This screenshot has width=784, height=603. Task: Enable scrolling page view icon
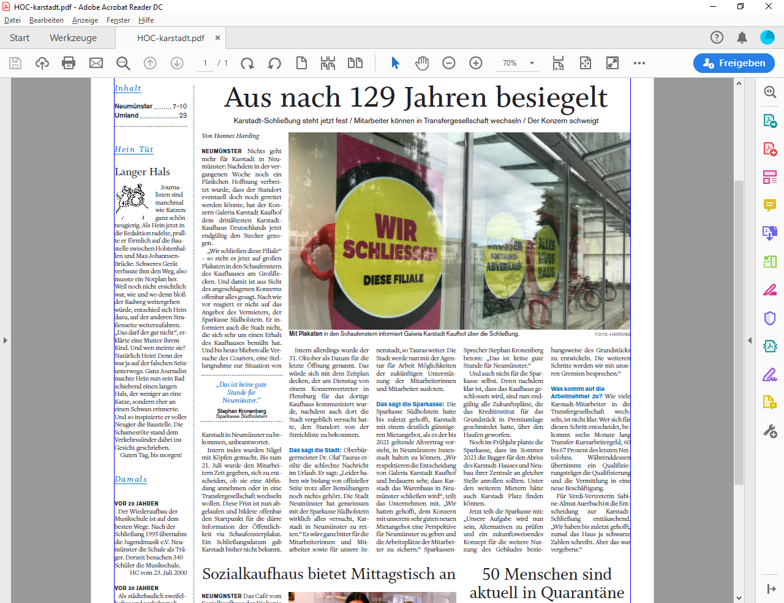point(328,63)
